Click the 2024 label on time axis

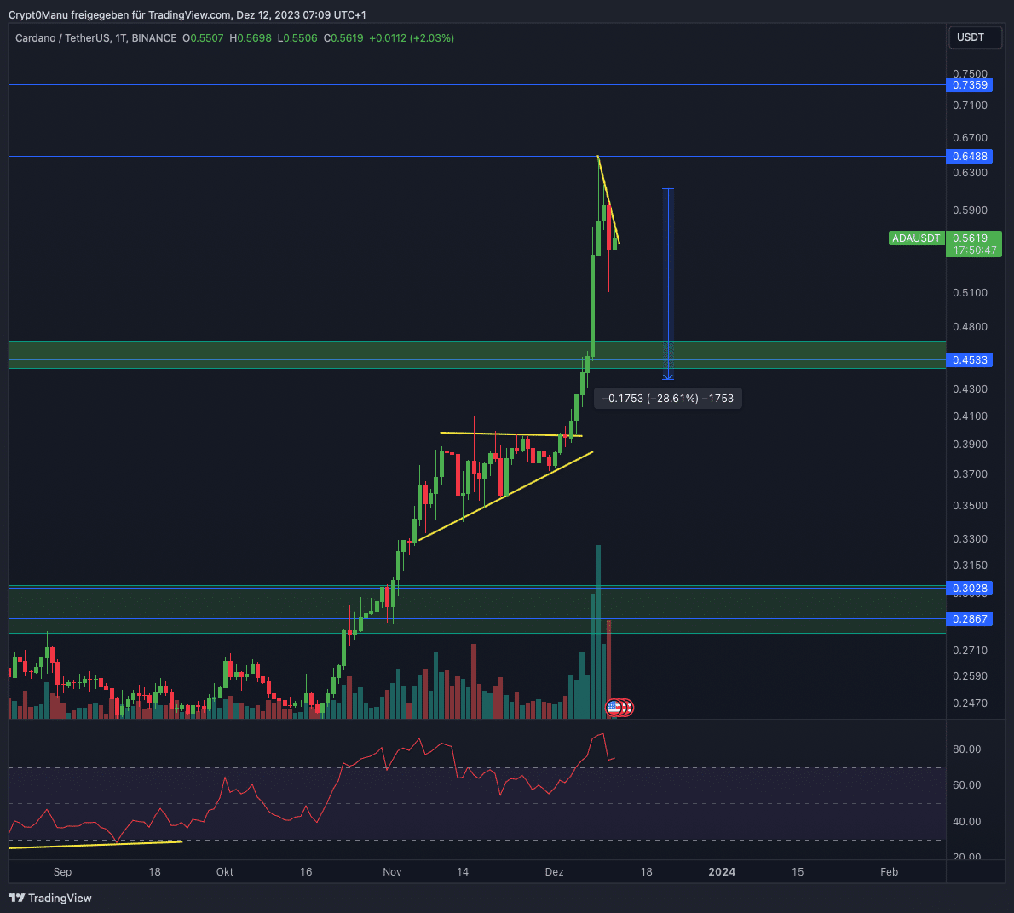[x=722, y=871]
